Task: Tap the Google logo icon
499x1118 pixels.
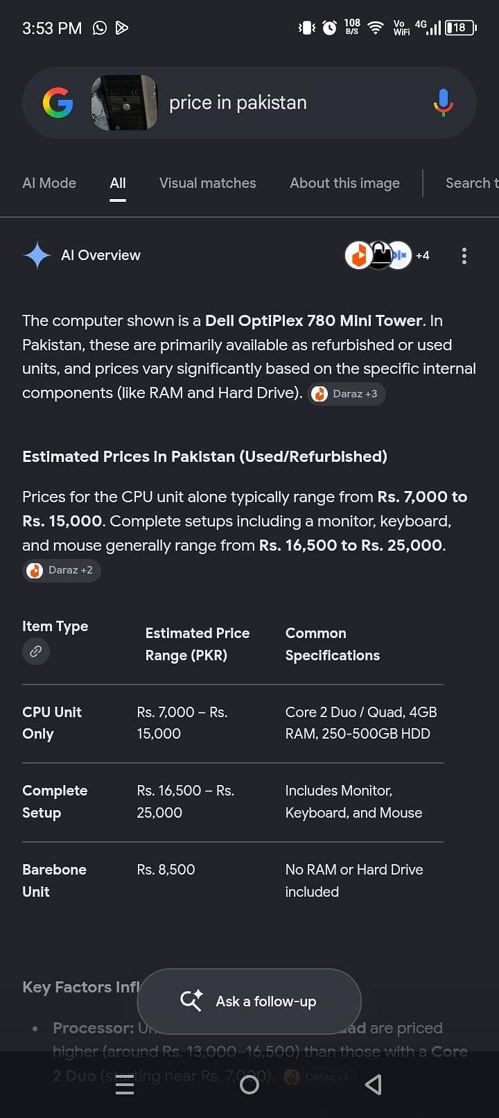Action: (x=58, y=103)
